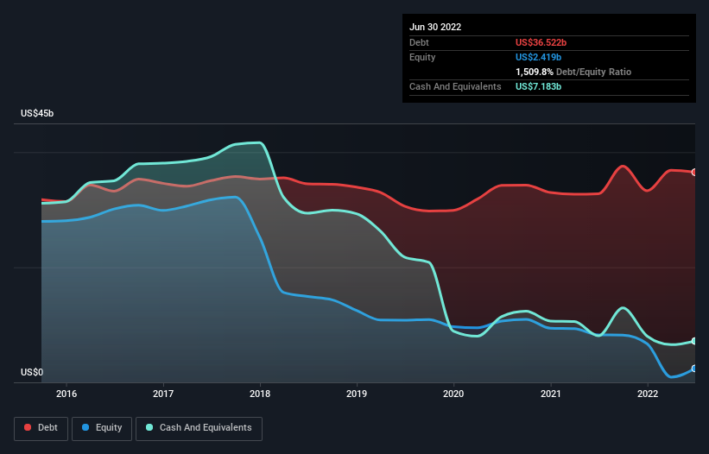709x454 pixels.
Task: Click the 2021 axis label
Action: 551,394
